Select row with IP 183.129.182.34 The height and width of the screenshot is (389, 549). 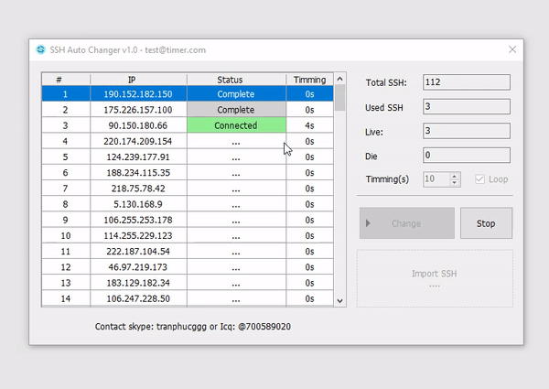coord(188,283)
